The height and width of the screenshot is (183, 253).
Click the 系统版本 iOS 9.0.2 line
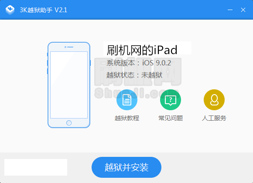pos(139,63)
